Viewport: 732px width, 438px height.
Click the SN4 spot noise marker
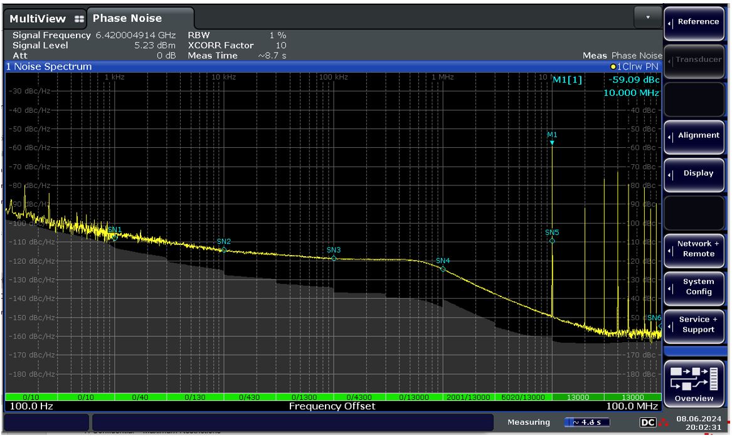pos(443,269)
